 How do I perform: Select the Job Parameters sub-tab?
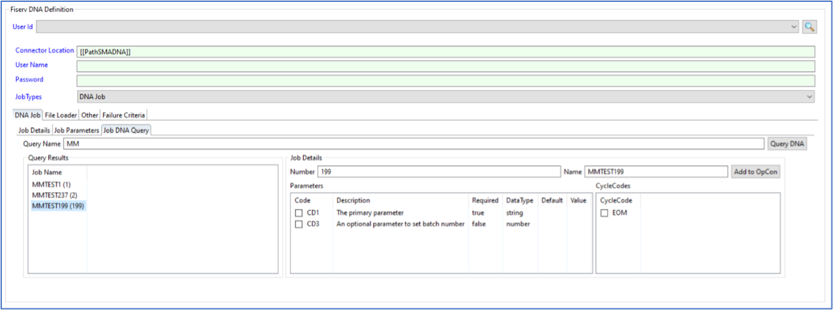click(x=77, y=130)
